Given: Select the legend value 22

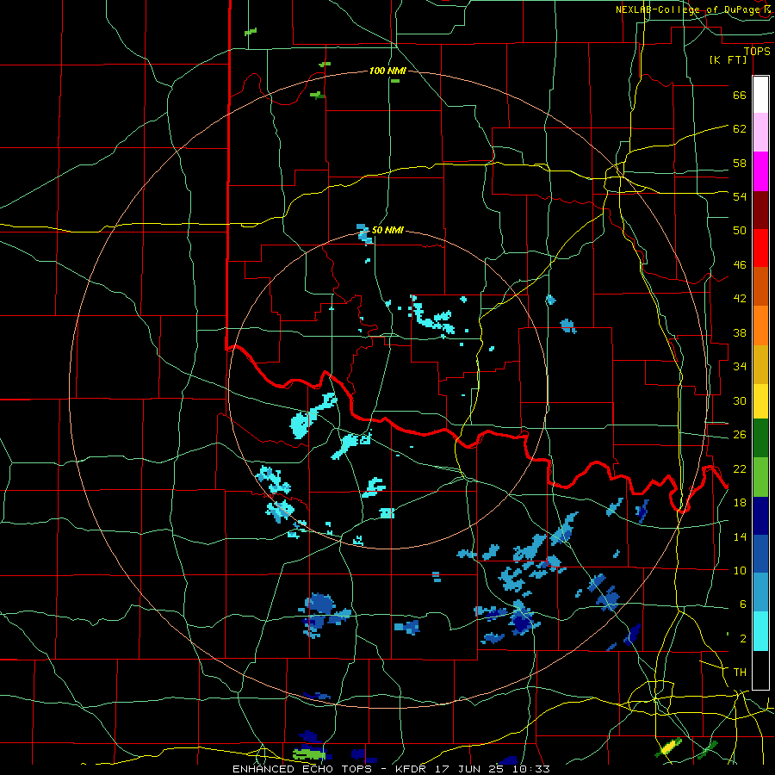Looking at the screenshot, I should 740,468.
